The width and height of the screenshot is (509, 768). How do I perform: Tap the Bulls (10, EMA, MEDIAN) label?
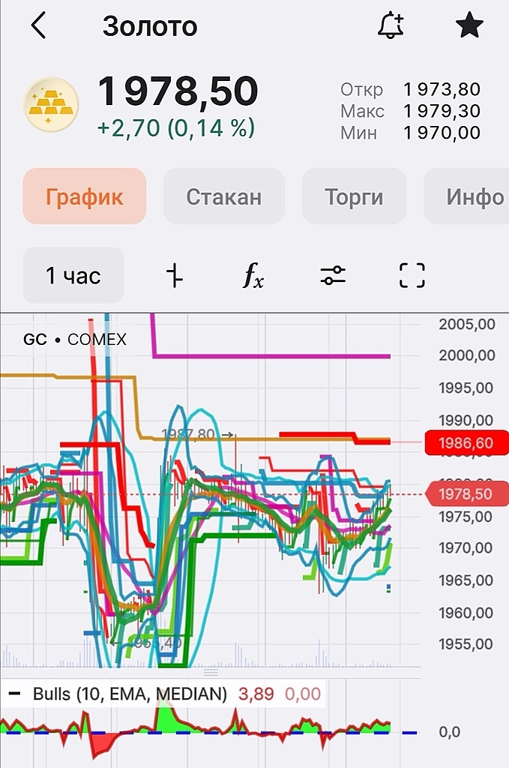tap(130, 694)
